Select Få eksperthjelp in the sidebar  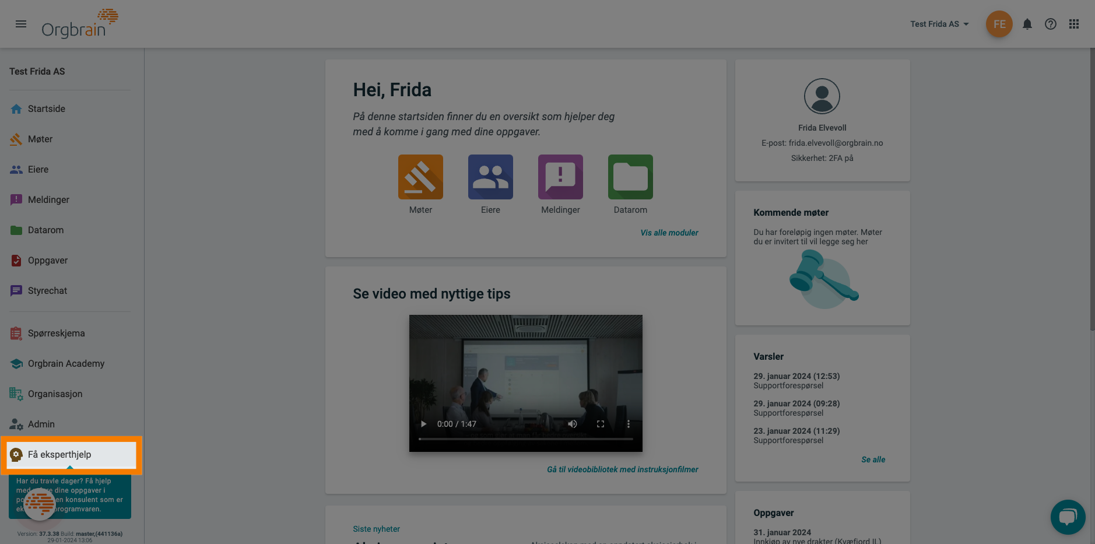[x=71, y=454]
